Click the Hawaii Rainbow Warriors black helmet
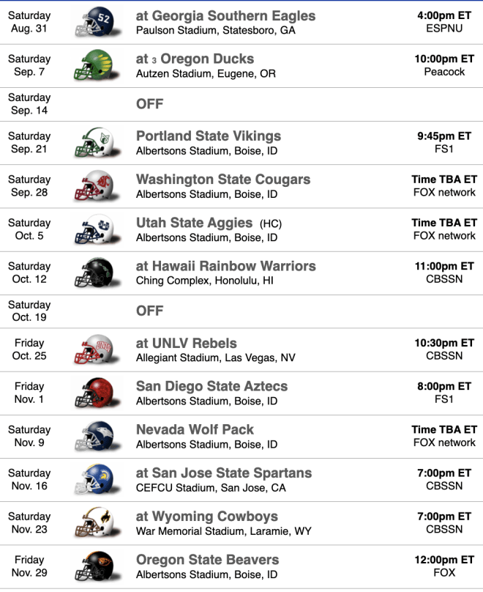The image size is (483, 592). (97, 273)
